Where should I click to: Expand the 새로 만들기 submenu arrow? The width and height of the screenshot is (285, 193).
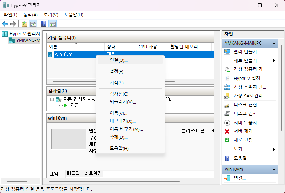274,61
